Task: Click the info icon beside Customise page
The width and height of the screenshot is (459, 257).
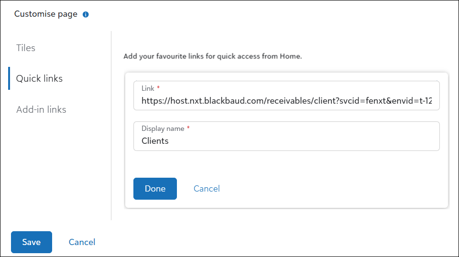Action: 86,14
